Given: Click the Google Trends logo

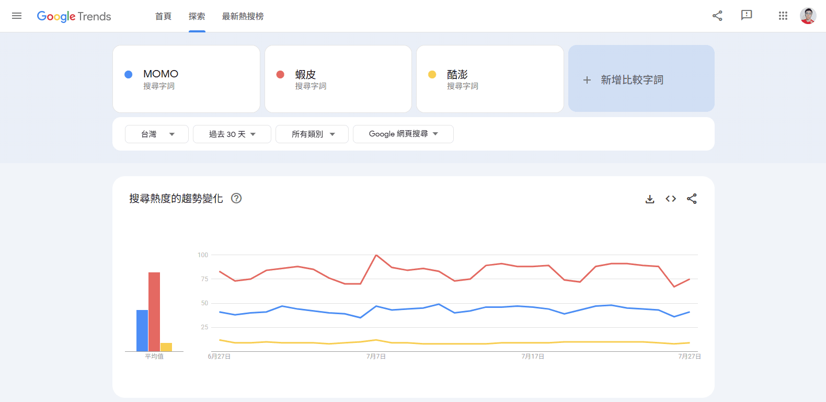Looking at the screenshot, I should [74, 16].
